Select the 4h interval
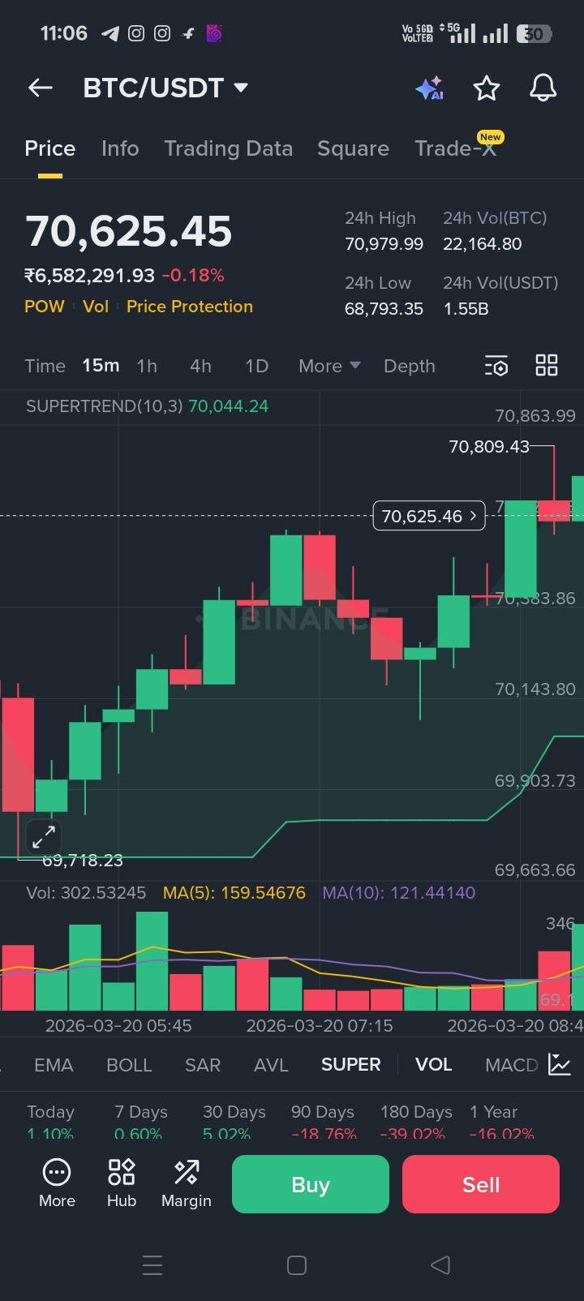This screenshot has width=584, height=1301. point(200,366)
